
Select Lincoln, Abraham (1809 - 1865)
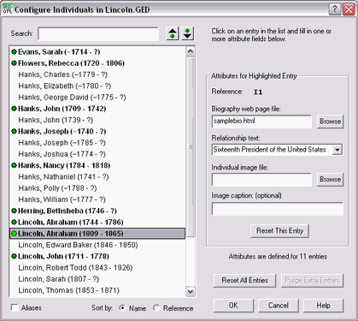pyautogui.click(x=97, y=234)
